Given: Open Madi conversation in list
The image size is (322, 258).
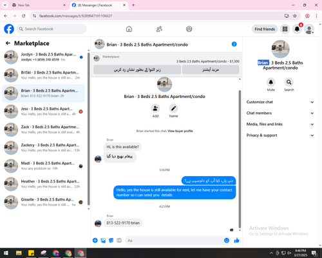Looking at the screenshot, I should click(44, 166).
